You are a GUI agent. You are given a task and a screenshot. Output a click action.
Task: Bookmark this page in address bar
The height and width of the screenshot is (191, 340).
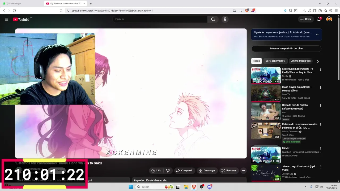point(61,11)
